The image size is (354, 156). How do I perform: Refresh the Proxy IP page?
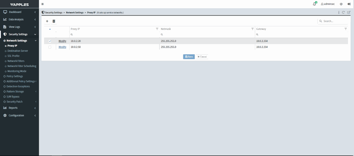(343, 12)
